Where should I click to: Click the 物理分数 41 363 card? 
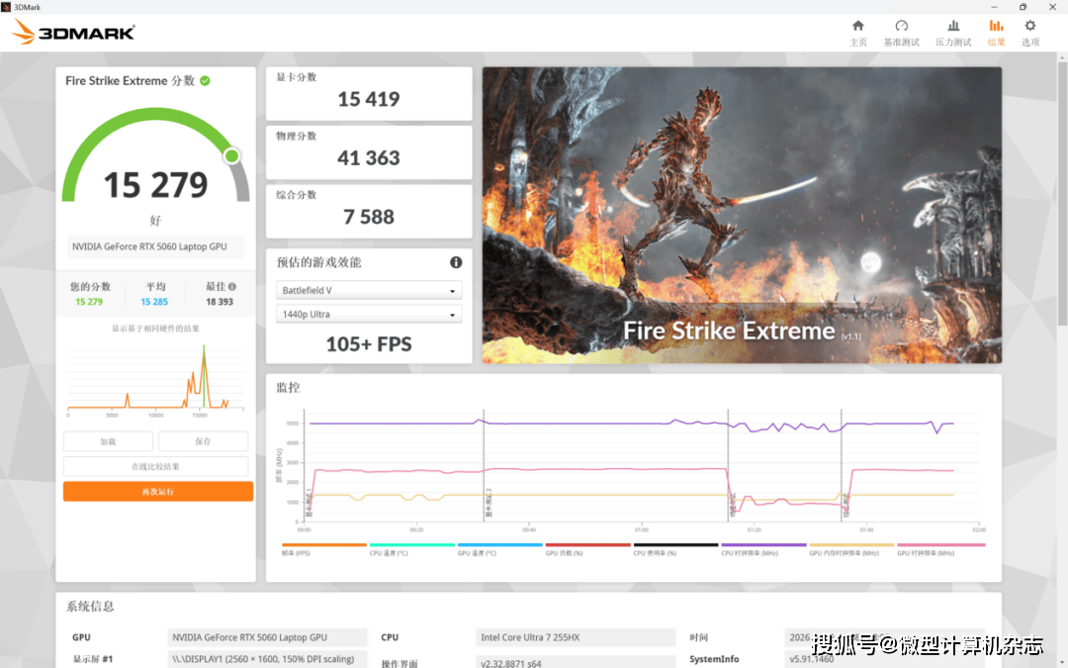369,152
